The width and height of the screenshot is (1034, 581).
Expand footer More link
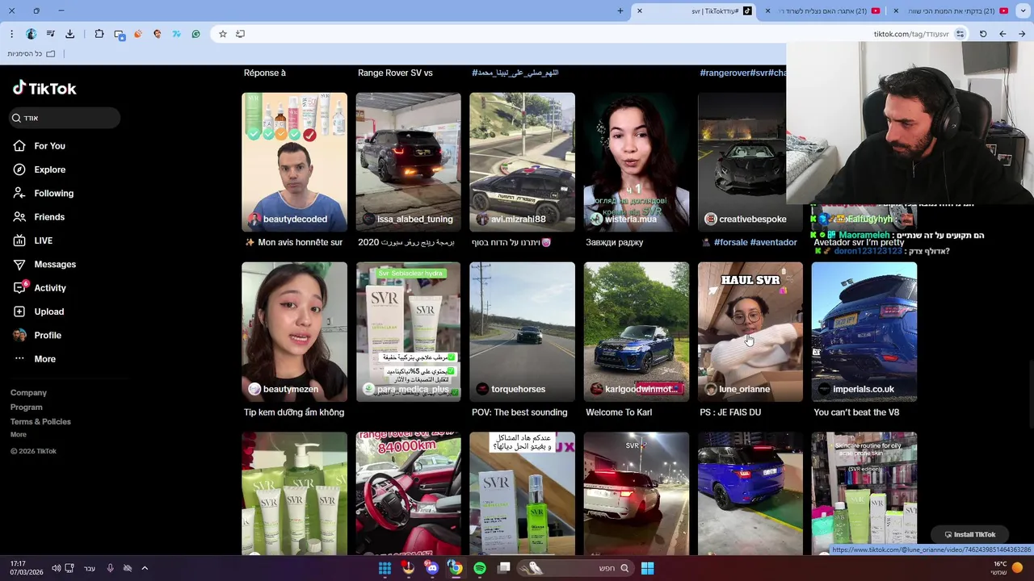18,435
